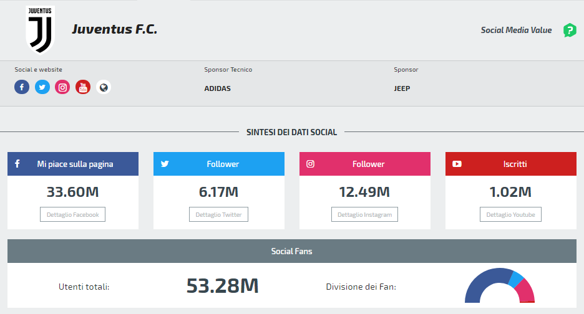Click the pink Instagram segment of fan chart

[526, 292]
